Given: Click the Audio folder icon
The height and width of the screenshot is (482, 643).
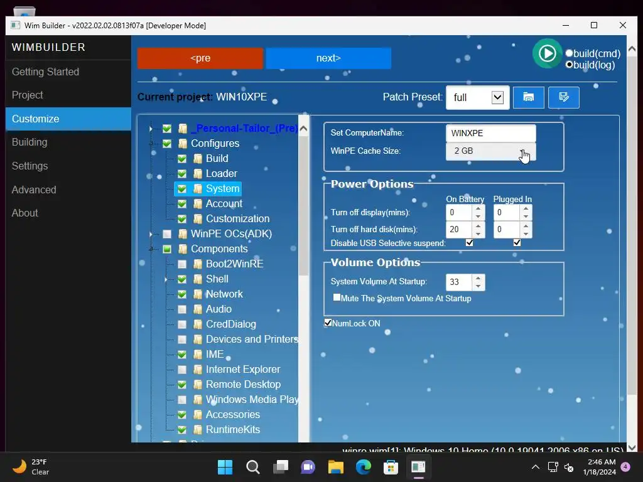Looking at the screenshot, I should 198,309.
